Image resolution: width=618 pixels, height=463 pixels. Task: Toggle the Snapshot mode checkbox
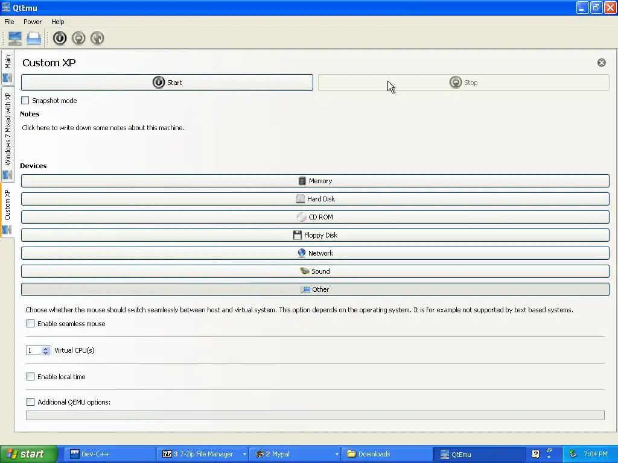coord(25,101)
